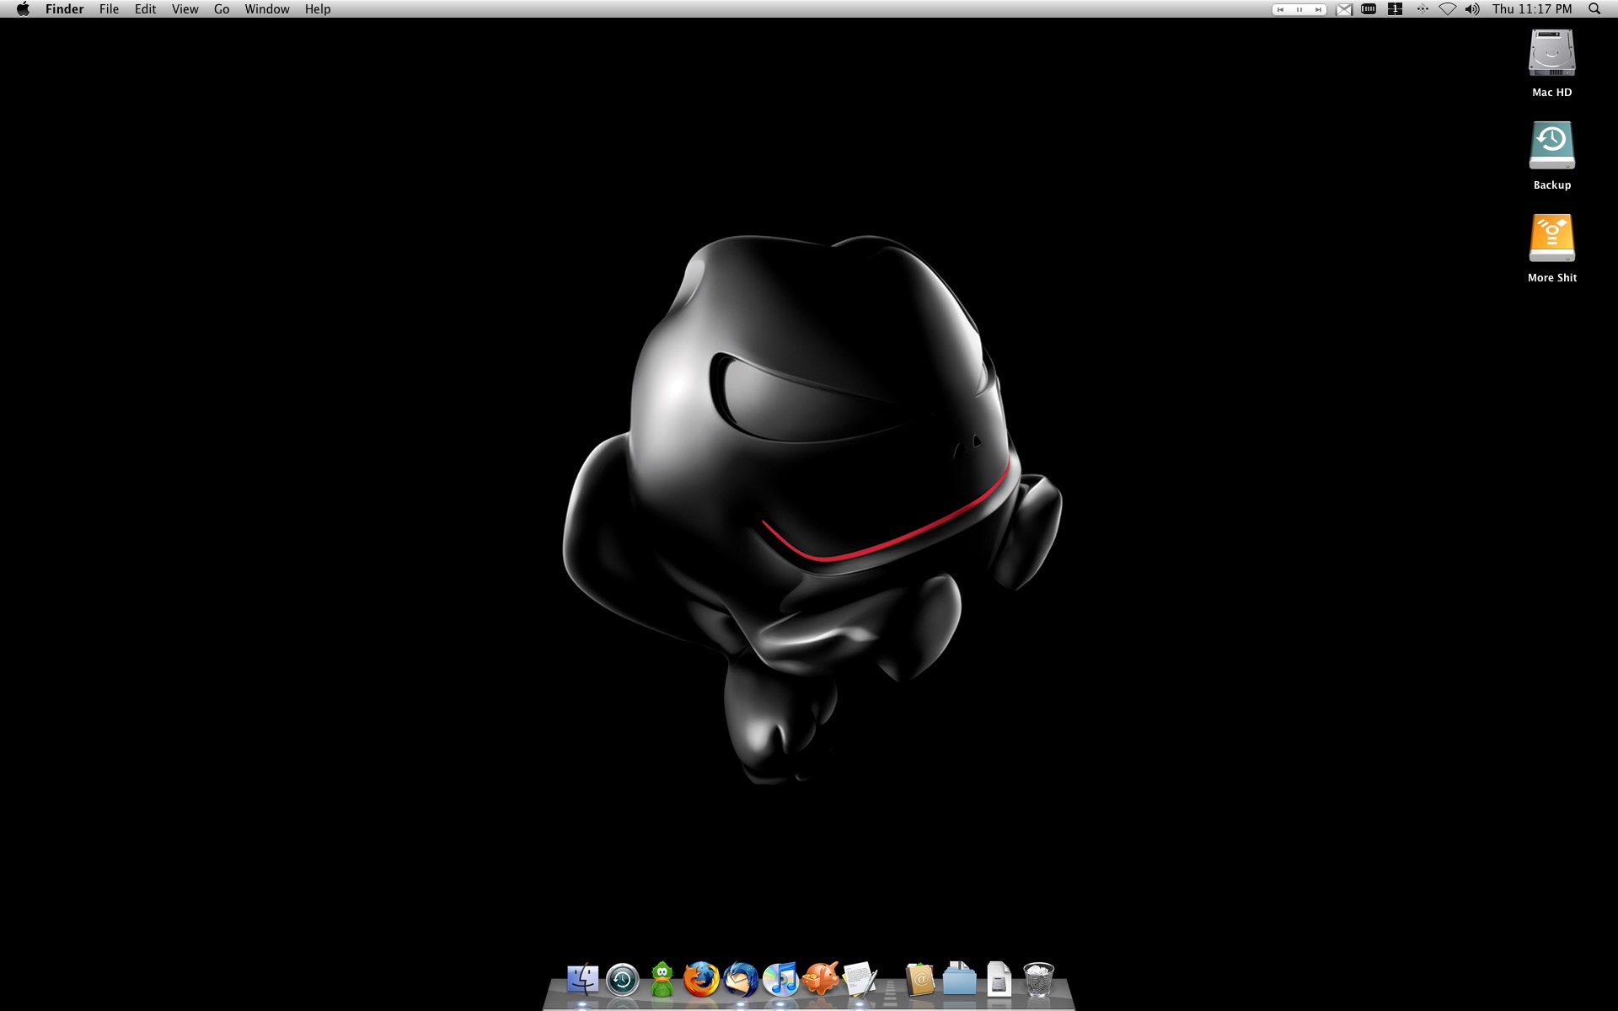Image resolution: width=1618 pixels, height=1011 pixels.
Task: Open the mail envelope menu bar icon
Action: coord(1344,9)
